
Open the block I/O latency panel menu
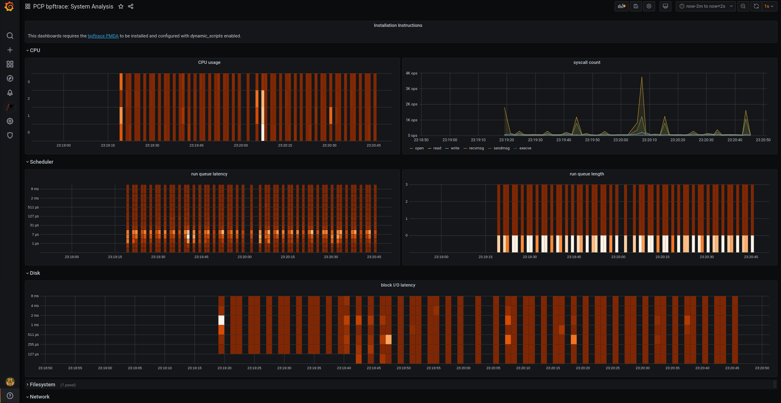coord(398,285)
